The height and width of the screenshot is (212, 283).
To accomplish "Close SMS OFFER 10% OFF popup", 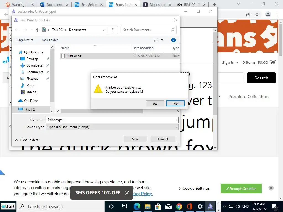I will pos(127,192).
